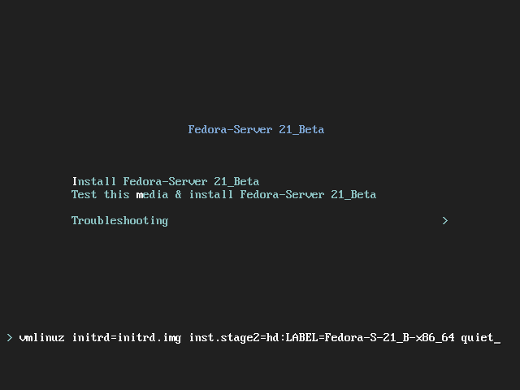Click the word "Test" in the second entry

point(84,194)
